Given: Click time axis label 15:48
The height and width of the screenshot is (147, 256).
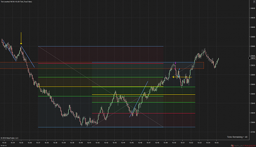Looking at the screenshot, I should click(x=157, y=143).
